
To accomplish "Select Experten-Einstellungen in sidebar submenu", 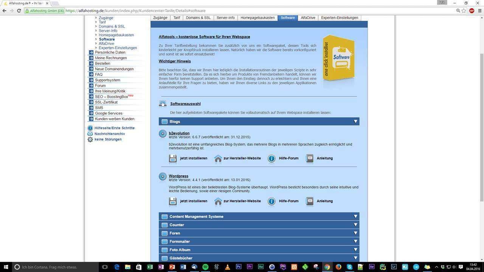I will click(118, 48).
